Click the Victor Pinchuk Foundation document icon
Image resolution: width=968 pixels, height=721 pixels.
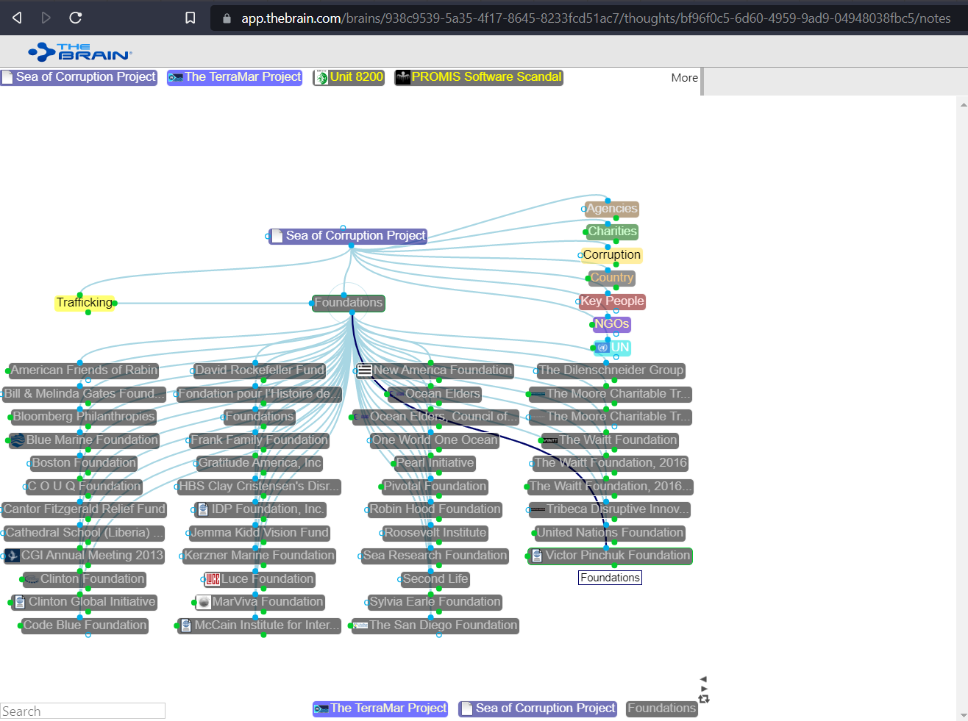pos(537,556)
